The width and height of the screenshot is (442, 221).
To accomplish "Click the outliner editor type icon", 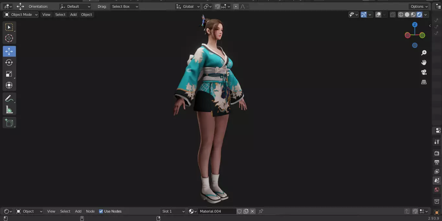I will click(x=438, y=6).
